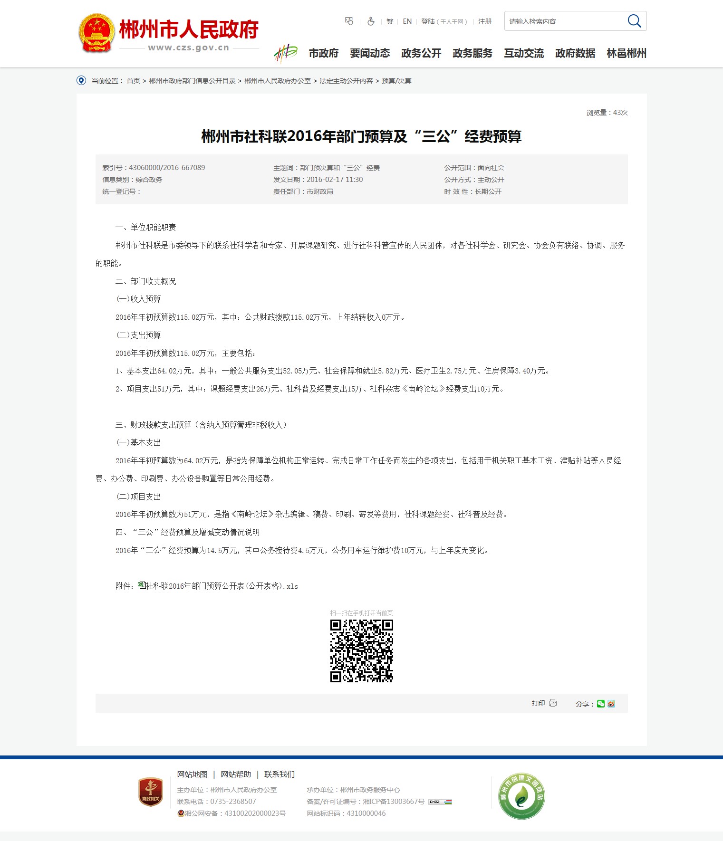Open the 政务服务 menu
The image size is (723, 841).
[x=472, y=53]
